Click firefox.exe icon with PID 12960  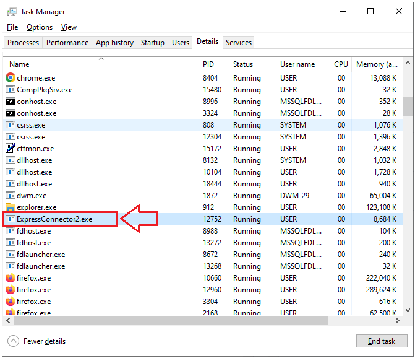pos(11,290)
